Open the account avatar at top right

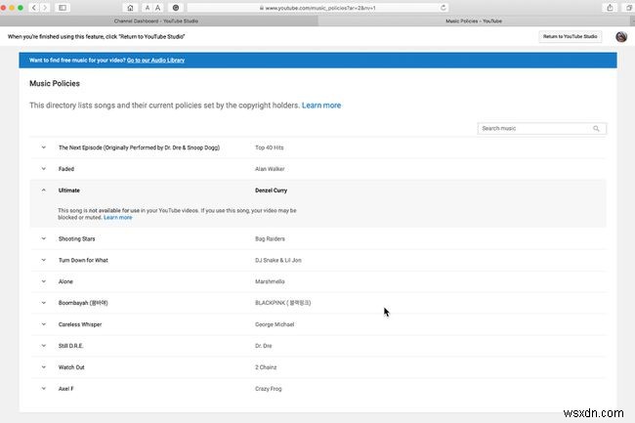coord(620,36)
